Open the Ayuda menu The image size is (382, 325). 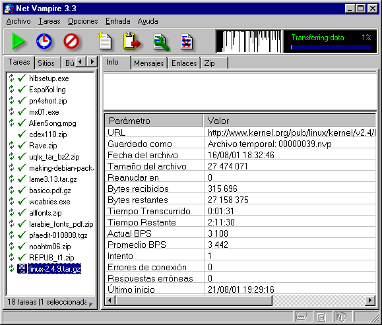(x=148, y=21)
